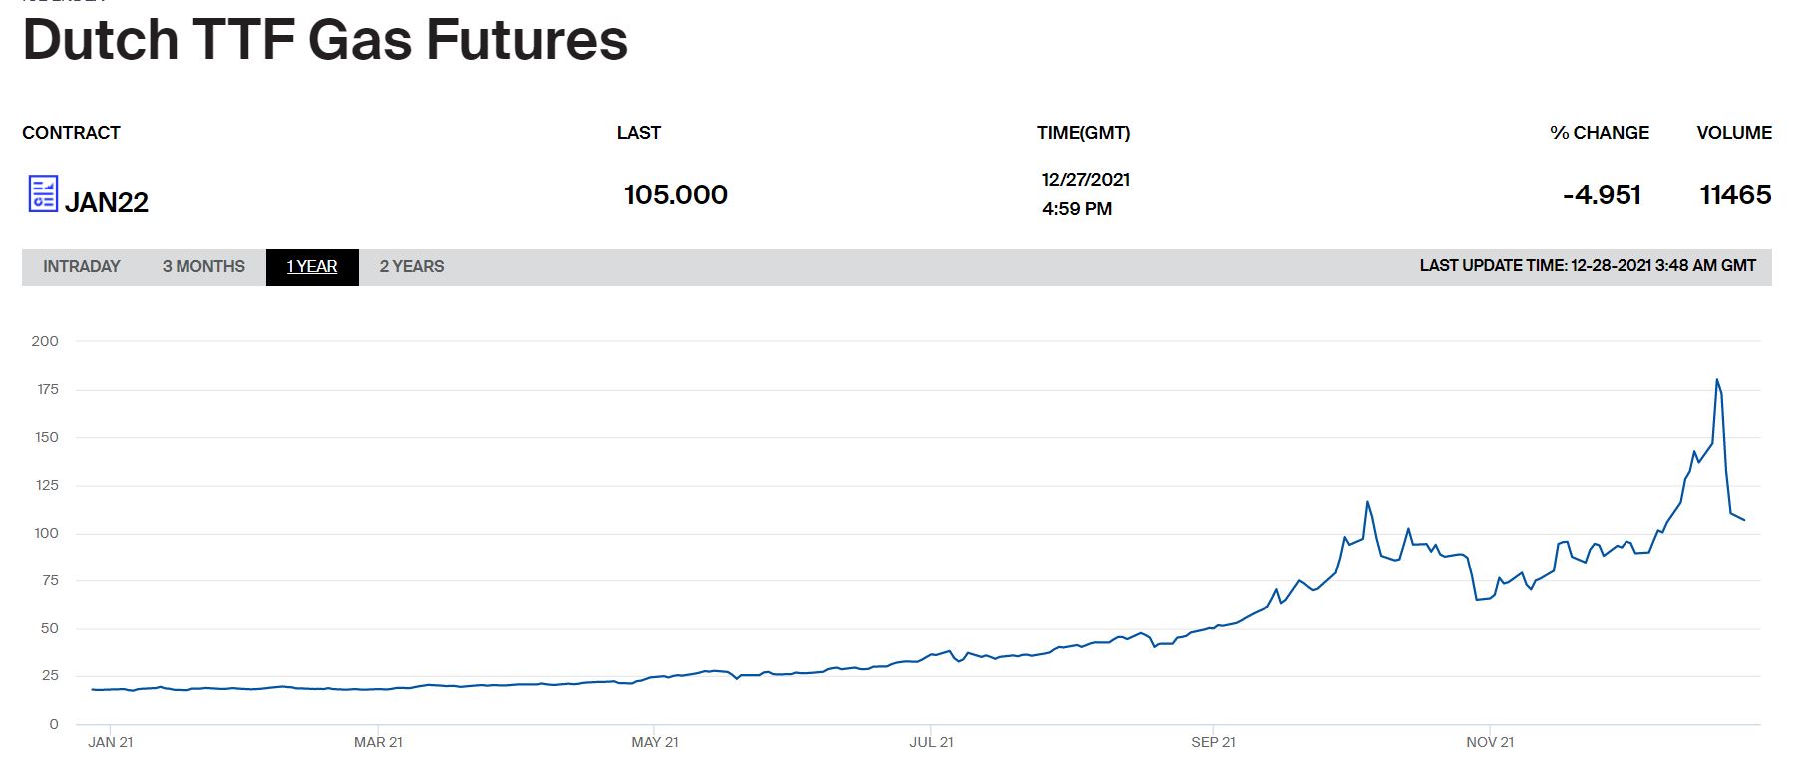Click the TIME(GMT) column header
This screenshot has width=1807, height=758.
(x=1083, y=133)
